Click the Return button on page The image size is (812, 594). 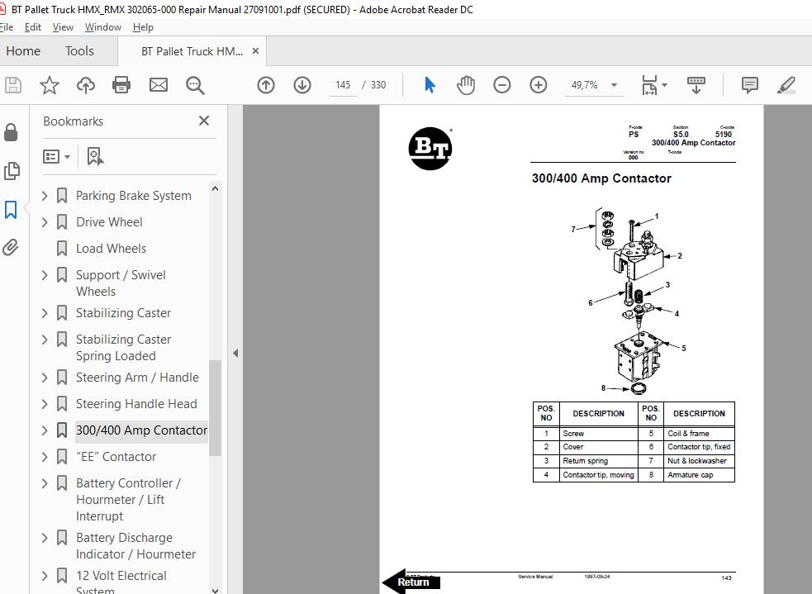coord(411,582)
